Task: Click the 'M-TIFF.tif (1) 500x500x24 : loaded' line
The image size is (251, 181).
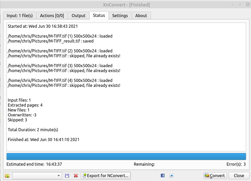Action: point(60,36)
